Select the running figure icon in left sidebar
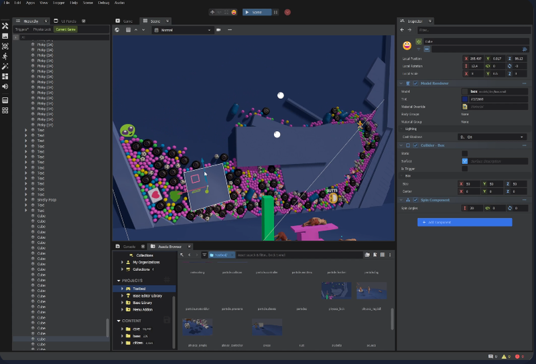Screen dimensions: 536x364 point(5,56)
